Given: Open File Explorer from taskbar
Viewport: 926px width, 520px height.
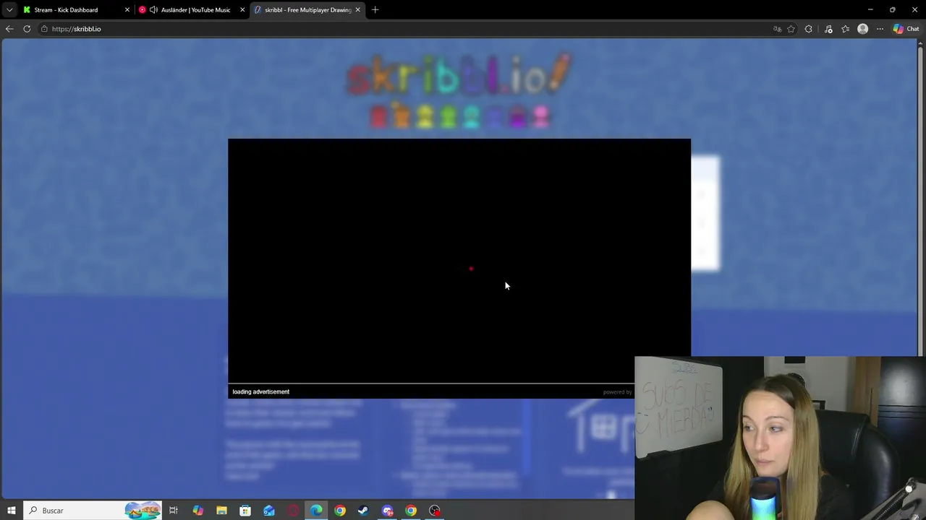Looking at the screenshot, I should coord(221,511).
